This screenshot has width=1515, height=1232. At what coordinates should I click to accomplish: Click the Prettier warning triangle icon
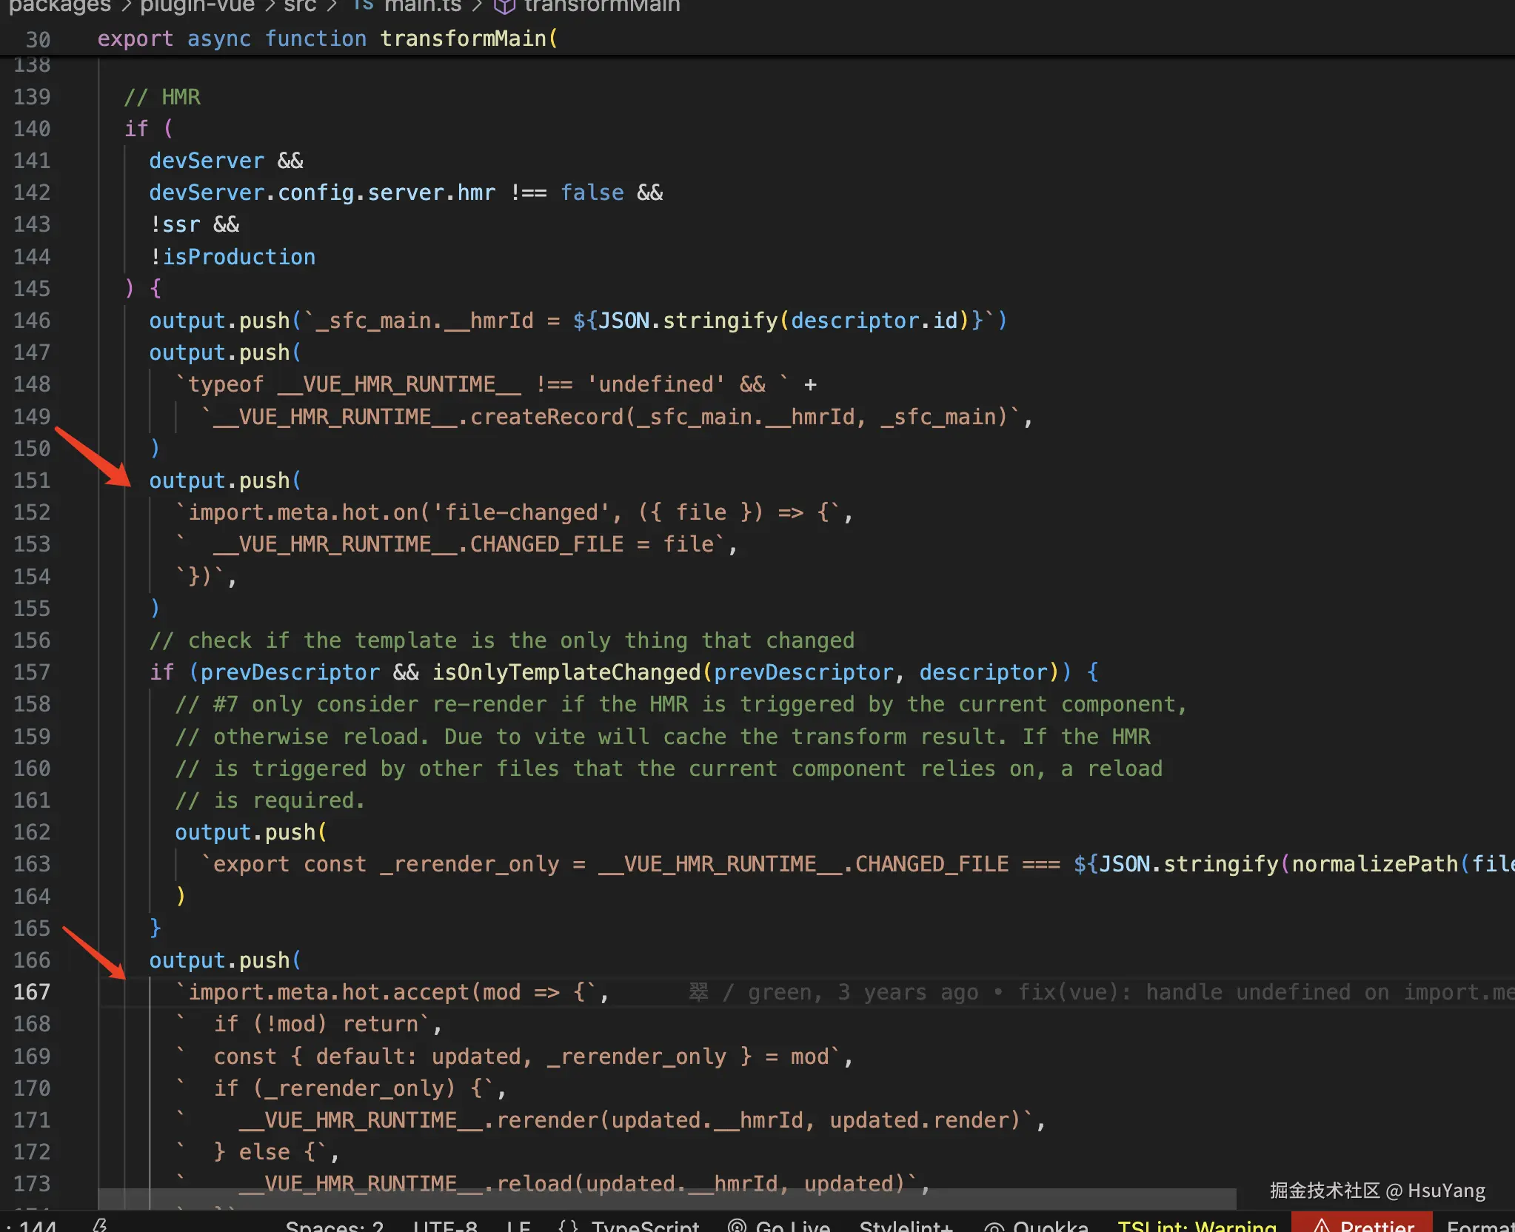1321,1226
